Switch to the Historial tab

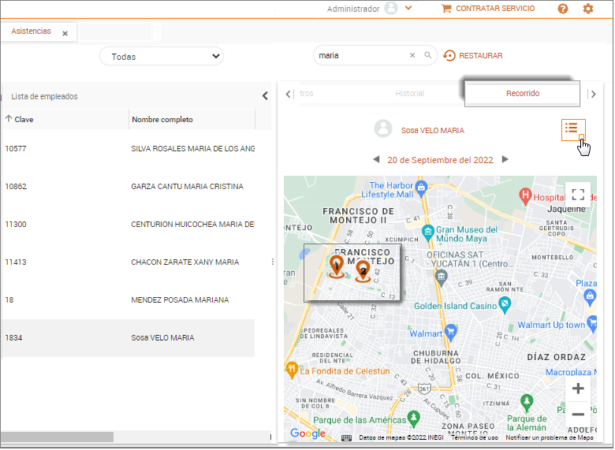pyautogui.click(x=409, y=94)
